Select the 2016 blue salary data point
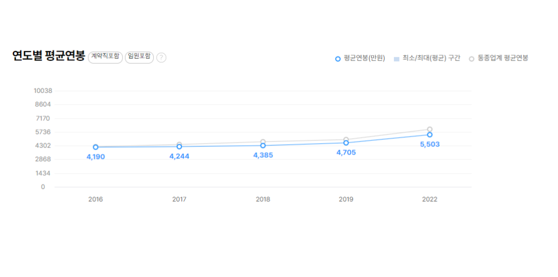Viewport: 558px width, 277px height. (96, 147)
